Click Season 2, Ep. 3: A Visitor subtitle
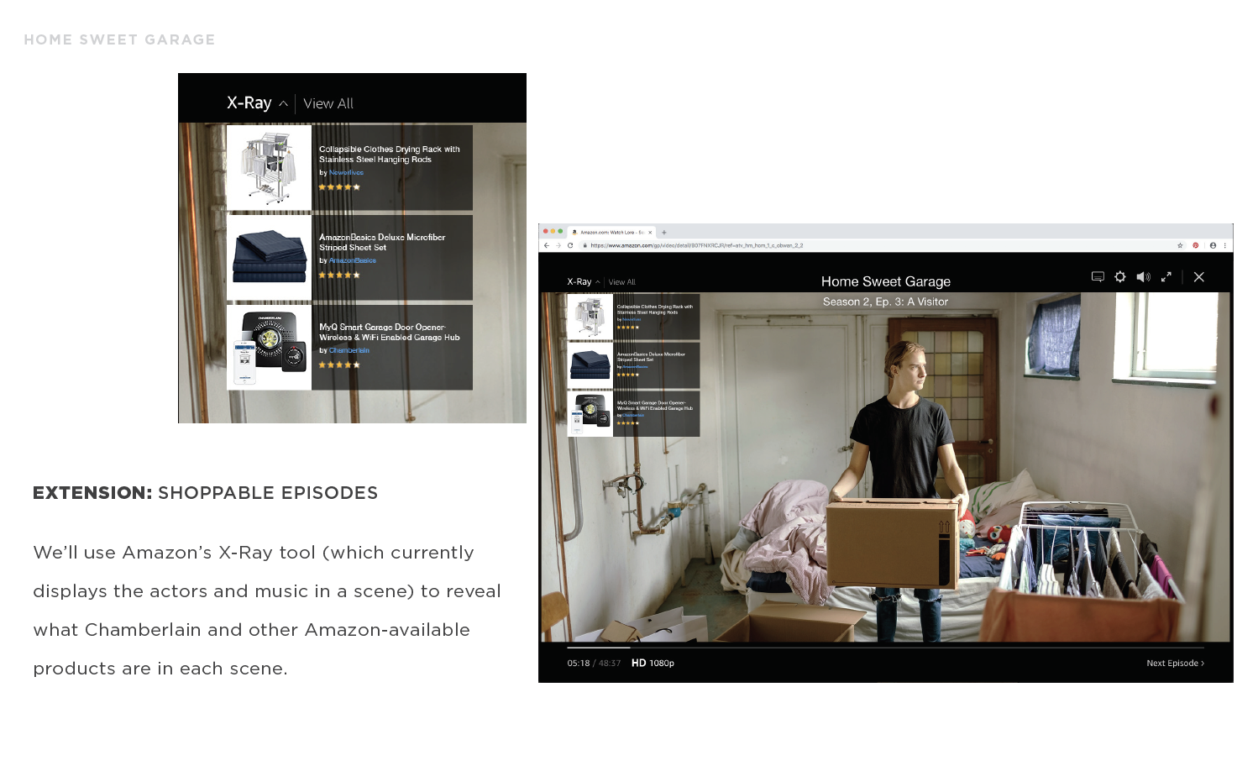 885,302
